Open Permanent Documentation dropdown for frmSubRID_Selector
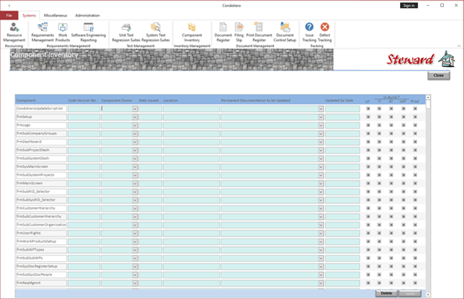The width and height of the screenshot is (464, 299). click(321, 192)
